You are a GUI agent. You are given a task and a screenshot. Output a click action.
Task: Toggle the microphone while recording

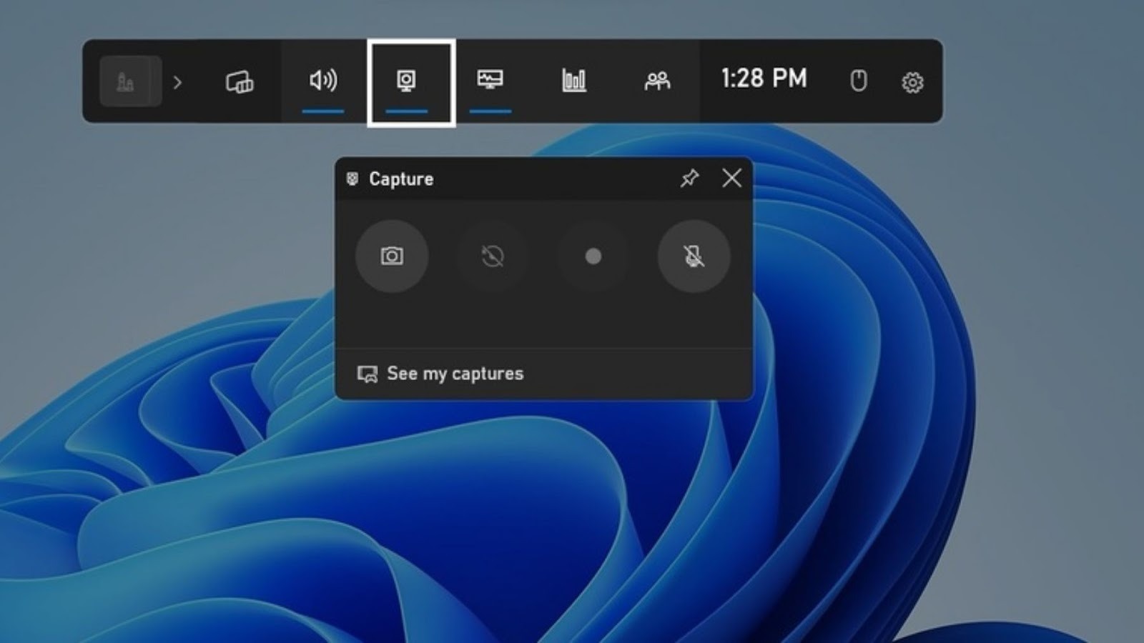click(694, 256)
